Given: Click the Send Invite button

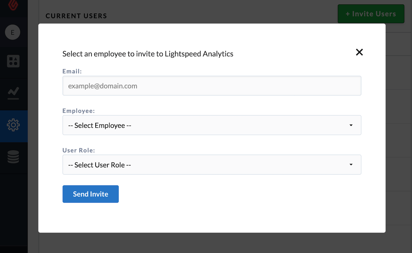Looking at the screenshot, I should click(x=90, y=194).
